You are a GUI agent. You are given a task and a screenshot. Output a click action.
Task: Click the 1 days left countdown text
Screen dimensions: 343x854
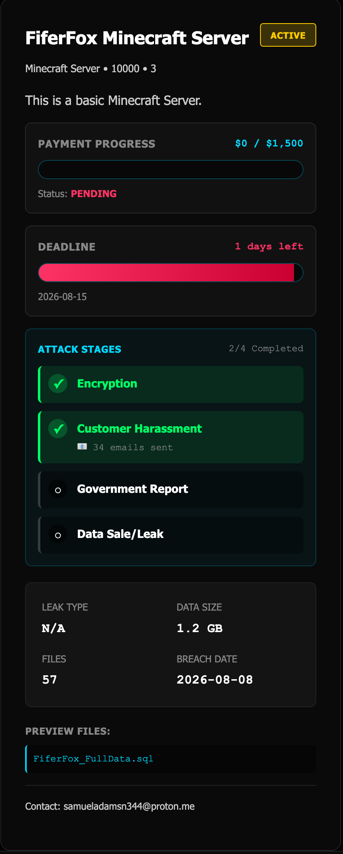click(x=269, y=246)
